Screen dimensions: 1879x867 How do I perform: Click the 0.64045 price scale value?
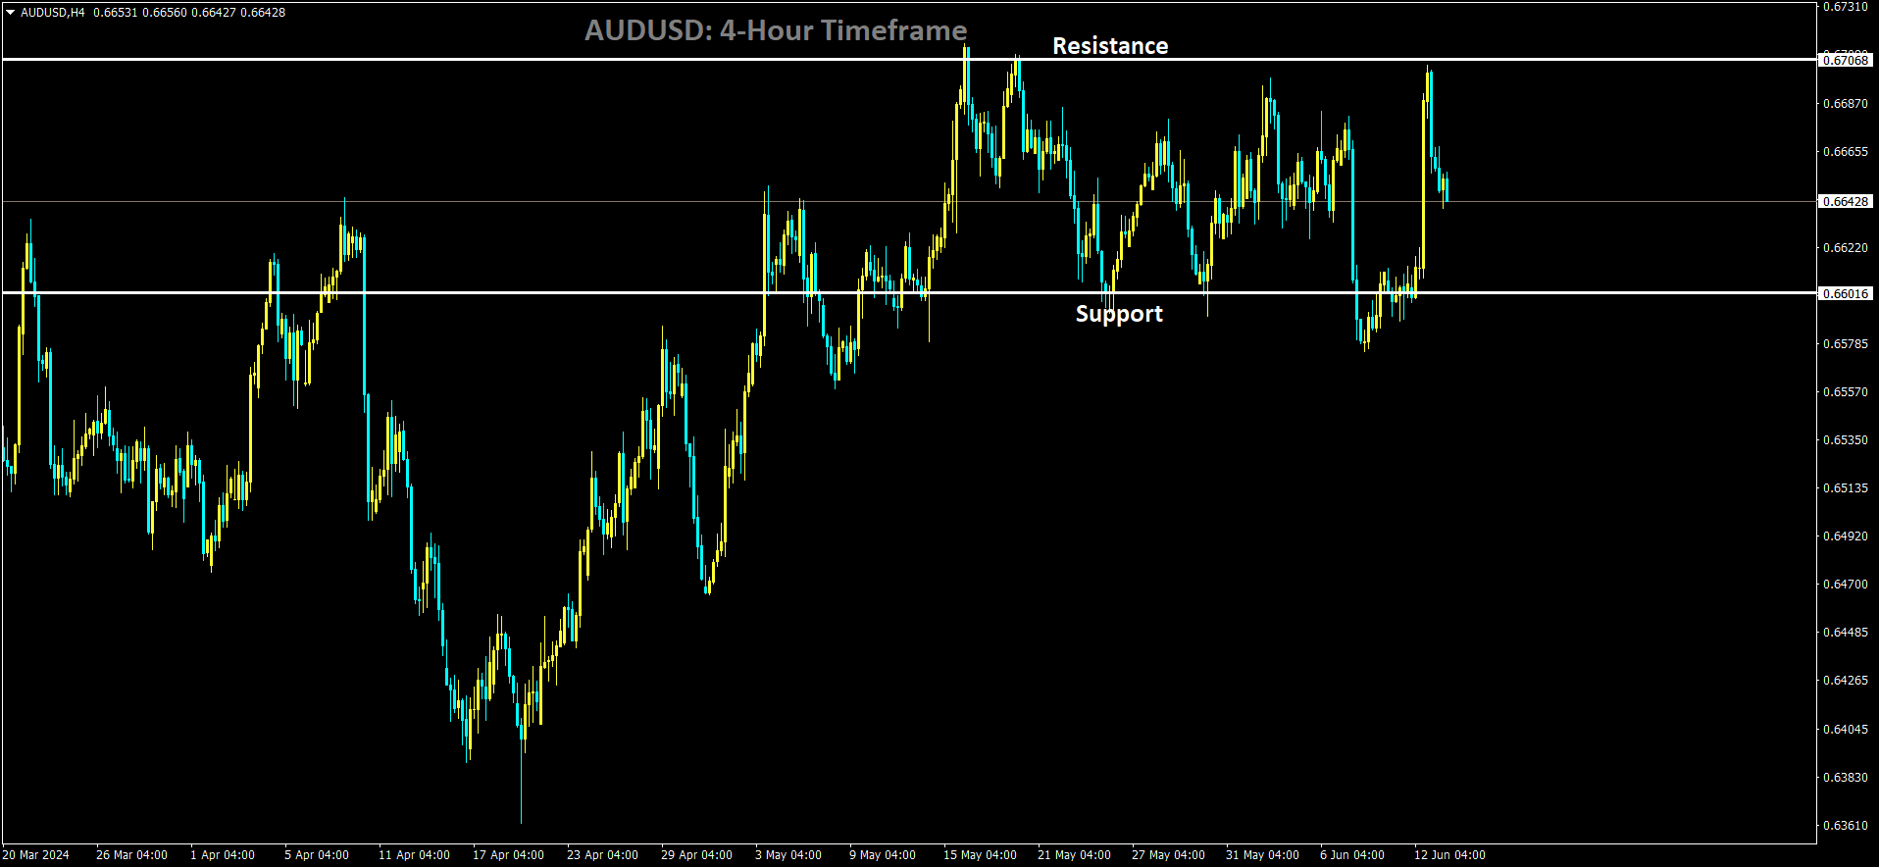(1845, 730)
